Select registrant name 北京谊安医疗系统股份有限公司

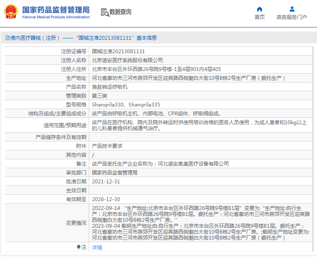click(x=127, y=60)
